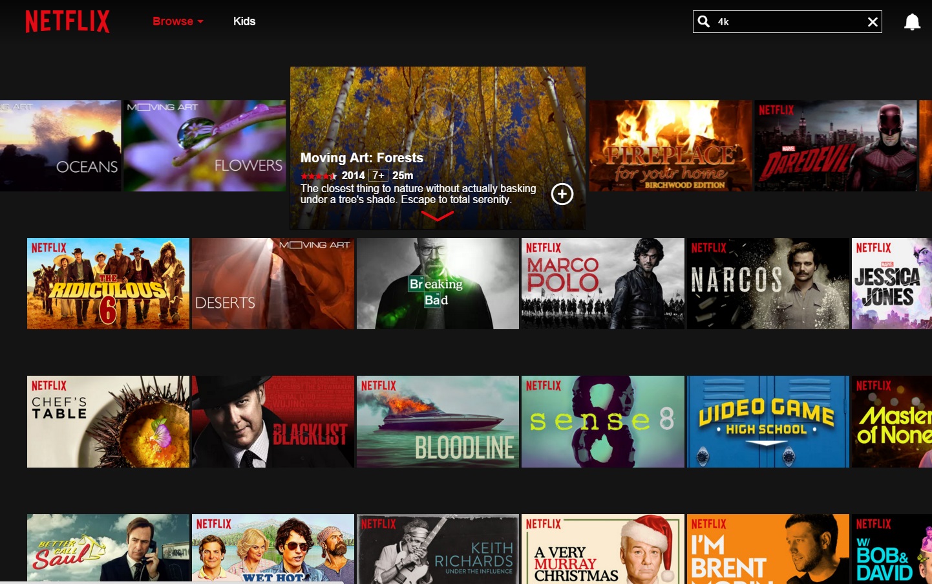
Task: Click into the search field containing 4k
Action: (x=789, y=22)
